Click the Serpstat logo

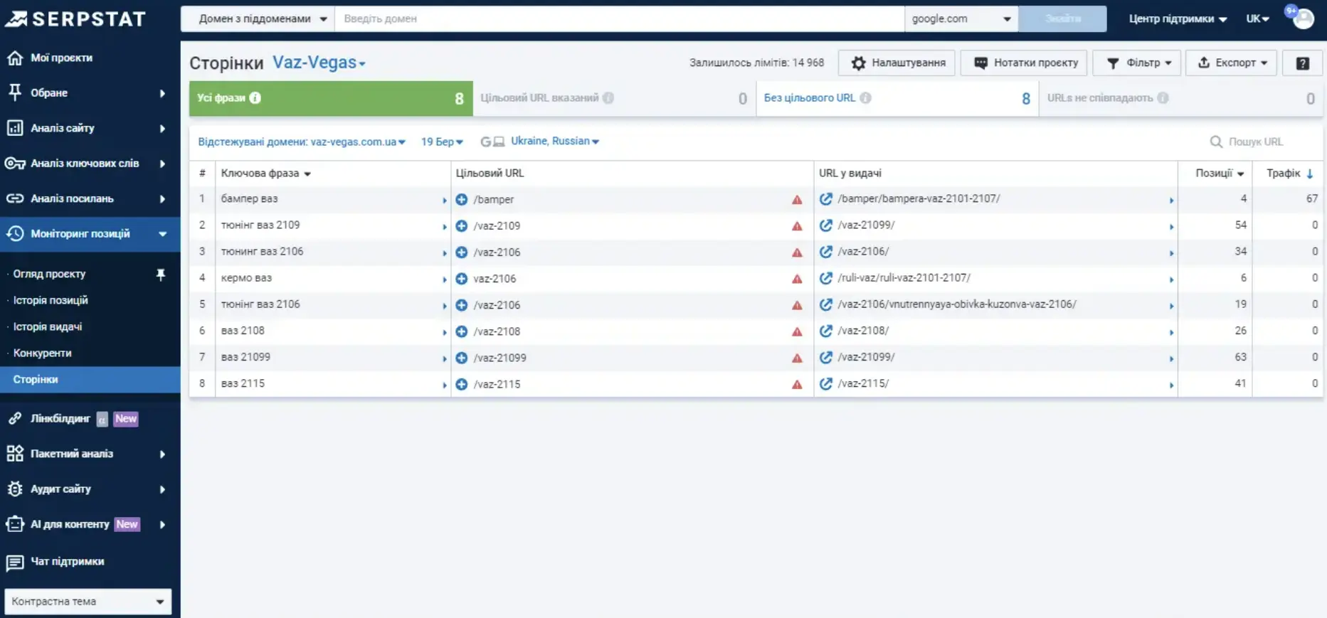click(x=75, y=18)
